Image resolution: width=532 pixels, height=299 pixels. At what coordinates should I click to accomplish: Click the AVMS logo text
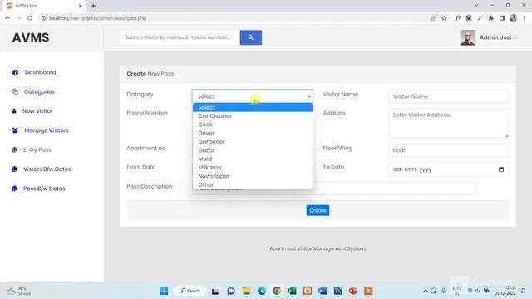[x=31, y=37]
